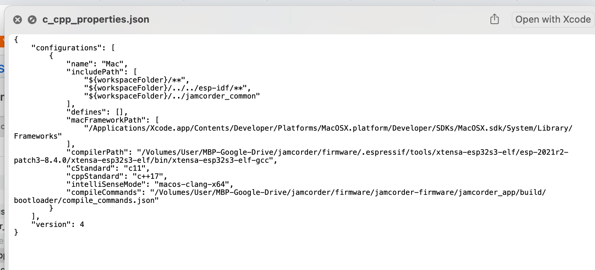Click the "defines": [] line
The image size is (595, 270).
coord(97,112)
